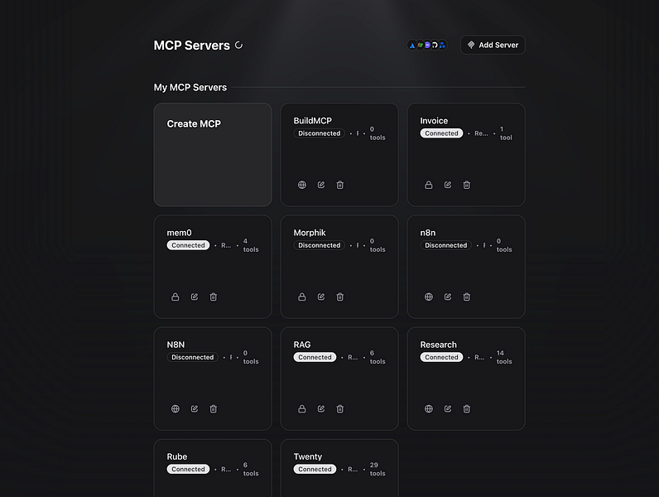
Task: Click the Research Connected status badge
Action: [x=441, y=357]
